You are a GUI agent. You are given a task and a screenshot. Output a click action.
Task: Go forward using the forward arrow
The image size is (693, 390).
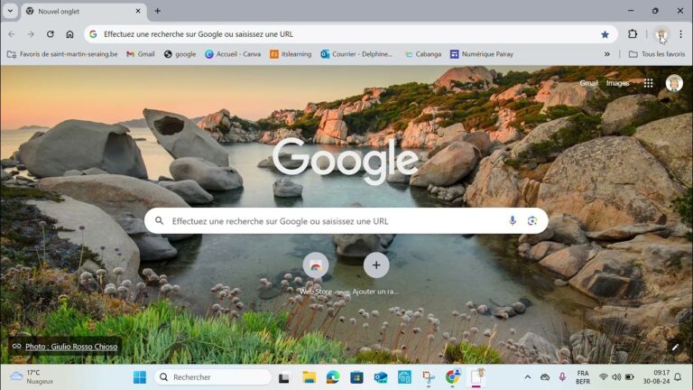click(x=31, y=34)
